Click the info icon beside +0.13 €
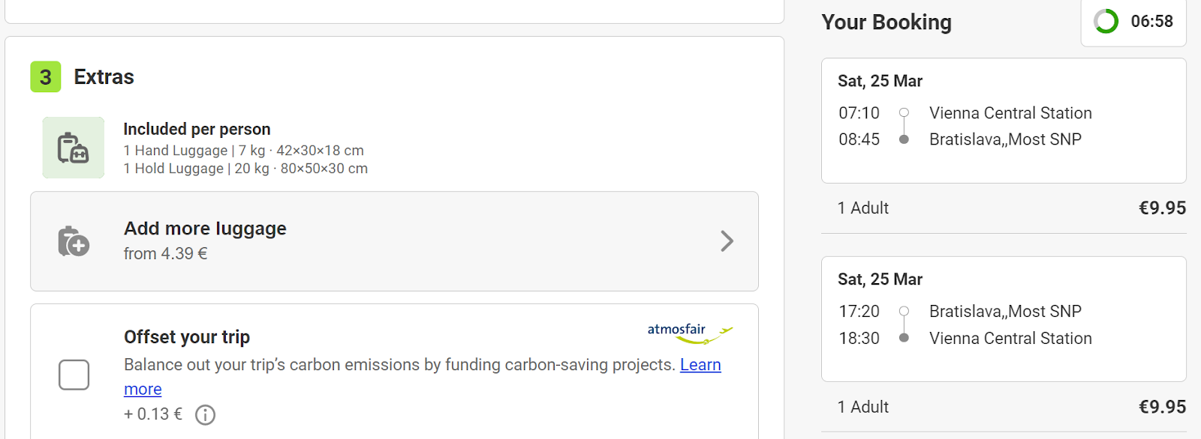The image size is (1201, 439). tap(205, 415)
